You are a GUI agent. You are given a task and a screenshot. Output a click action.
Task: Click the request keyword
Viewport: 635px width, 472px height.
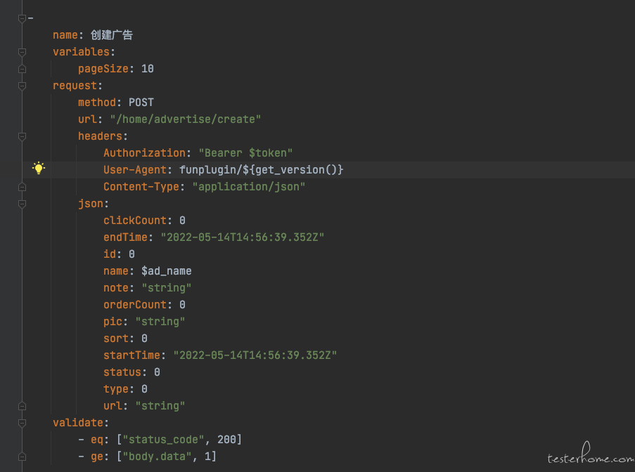75,86
